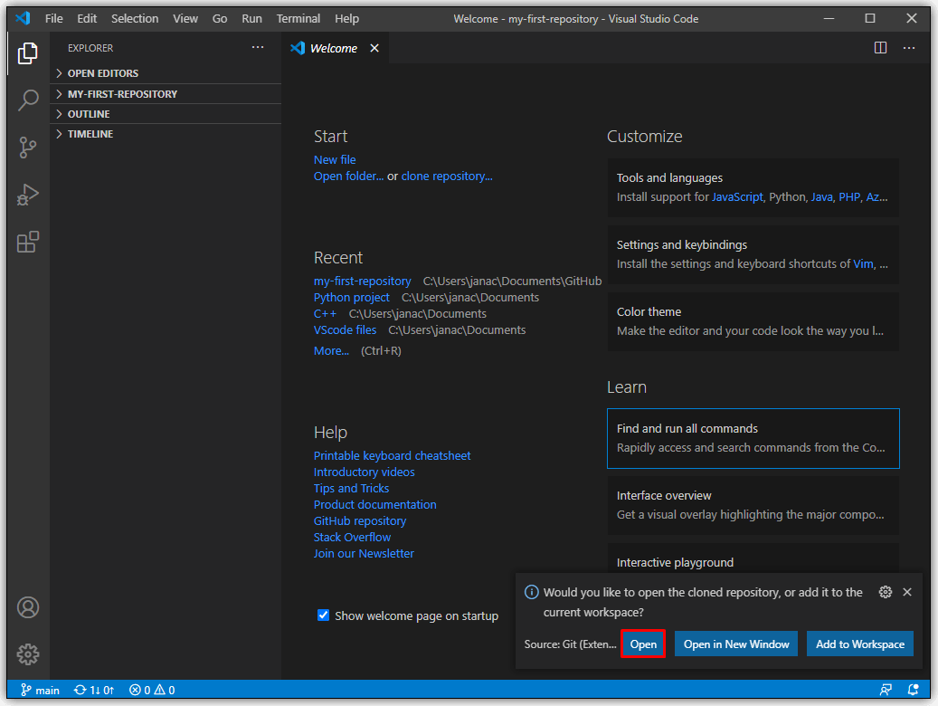The width and height of the screenshot is (938, 706).
Task: Open Settings and keybindings card
Action: tap(753, 254)
